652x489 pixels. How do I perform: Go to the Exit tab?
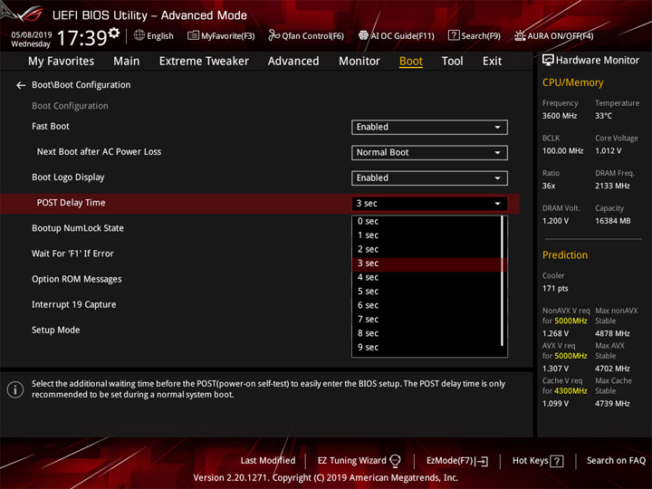pos(492,62)
